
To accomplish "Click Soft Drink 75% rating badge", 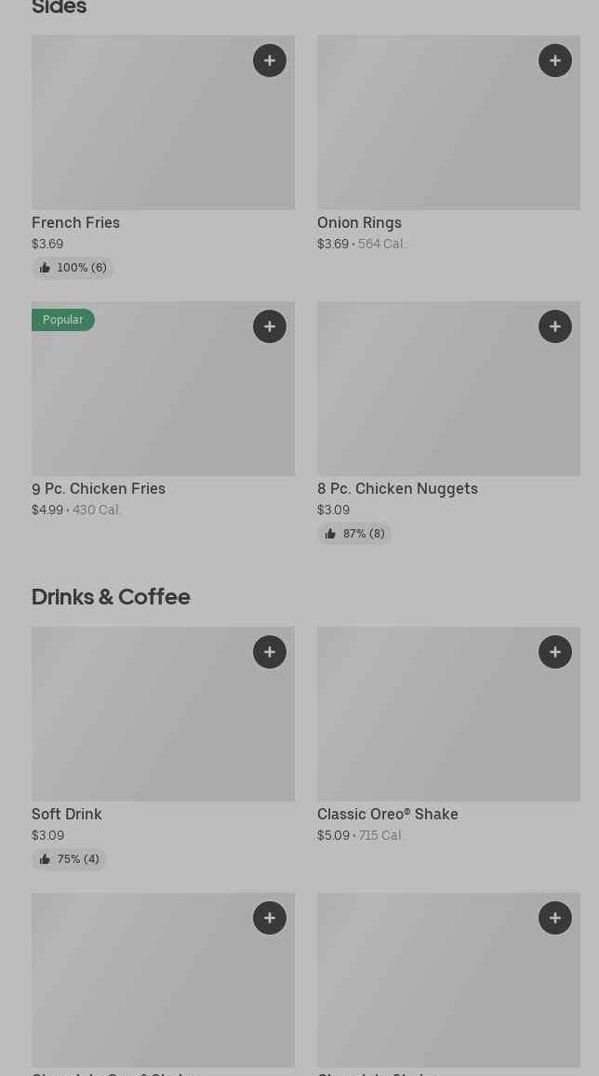I will tap(69, 859).
